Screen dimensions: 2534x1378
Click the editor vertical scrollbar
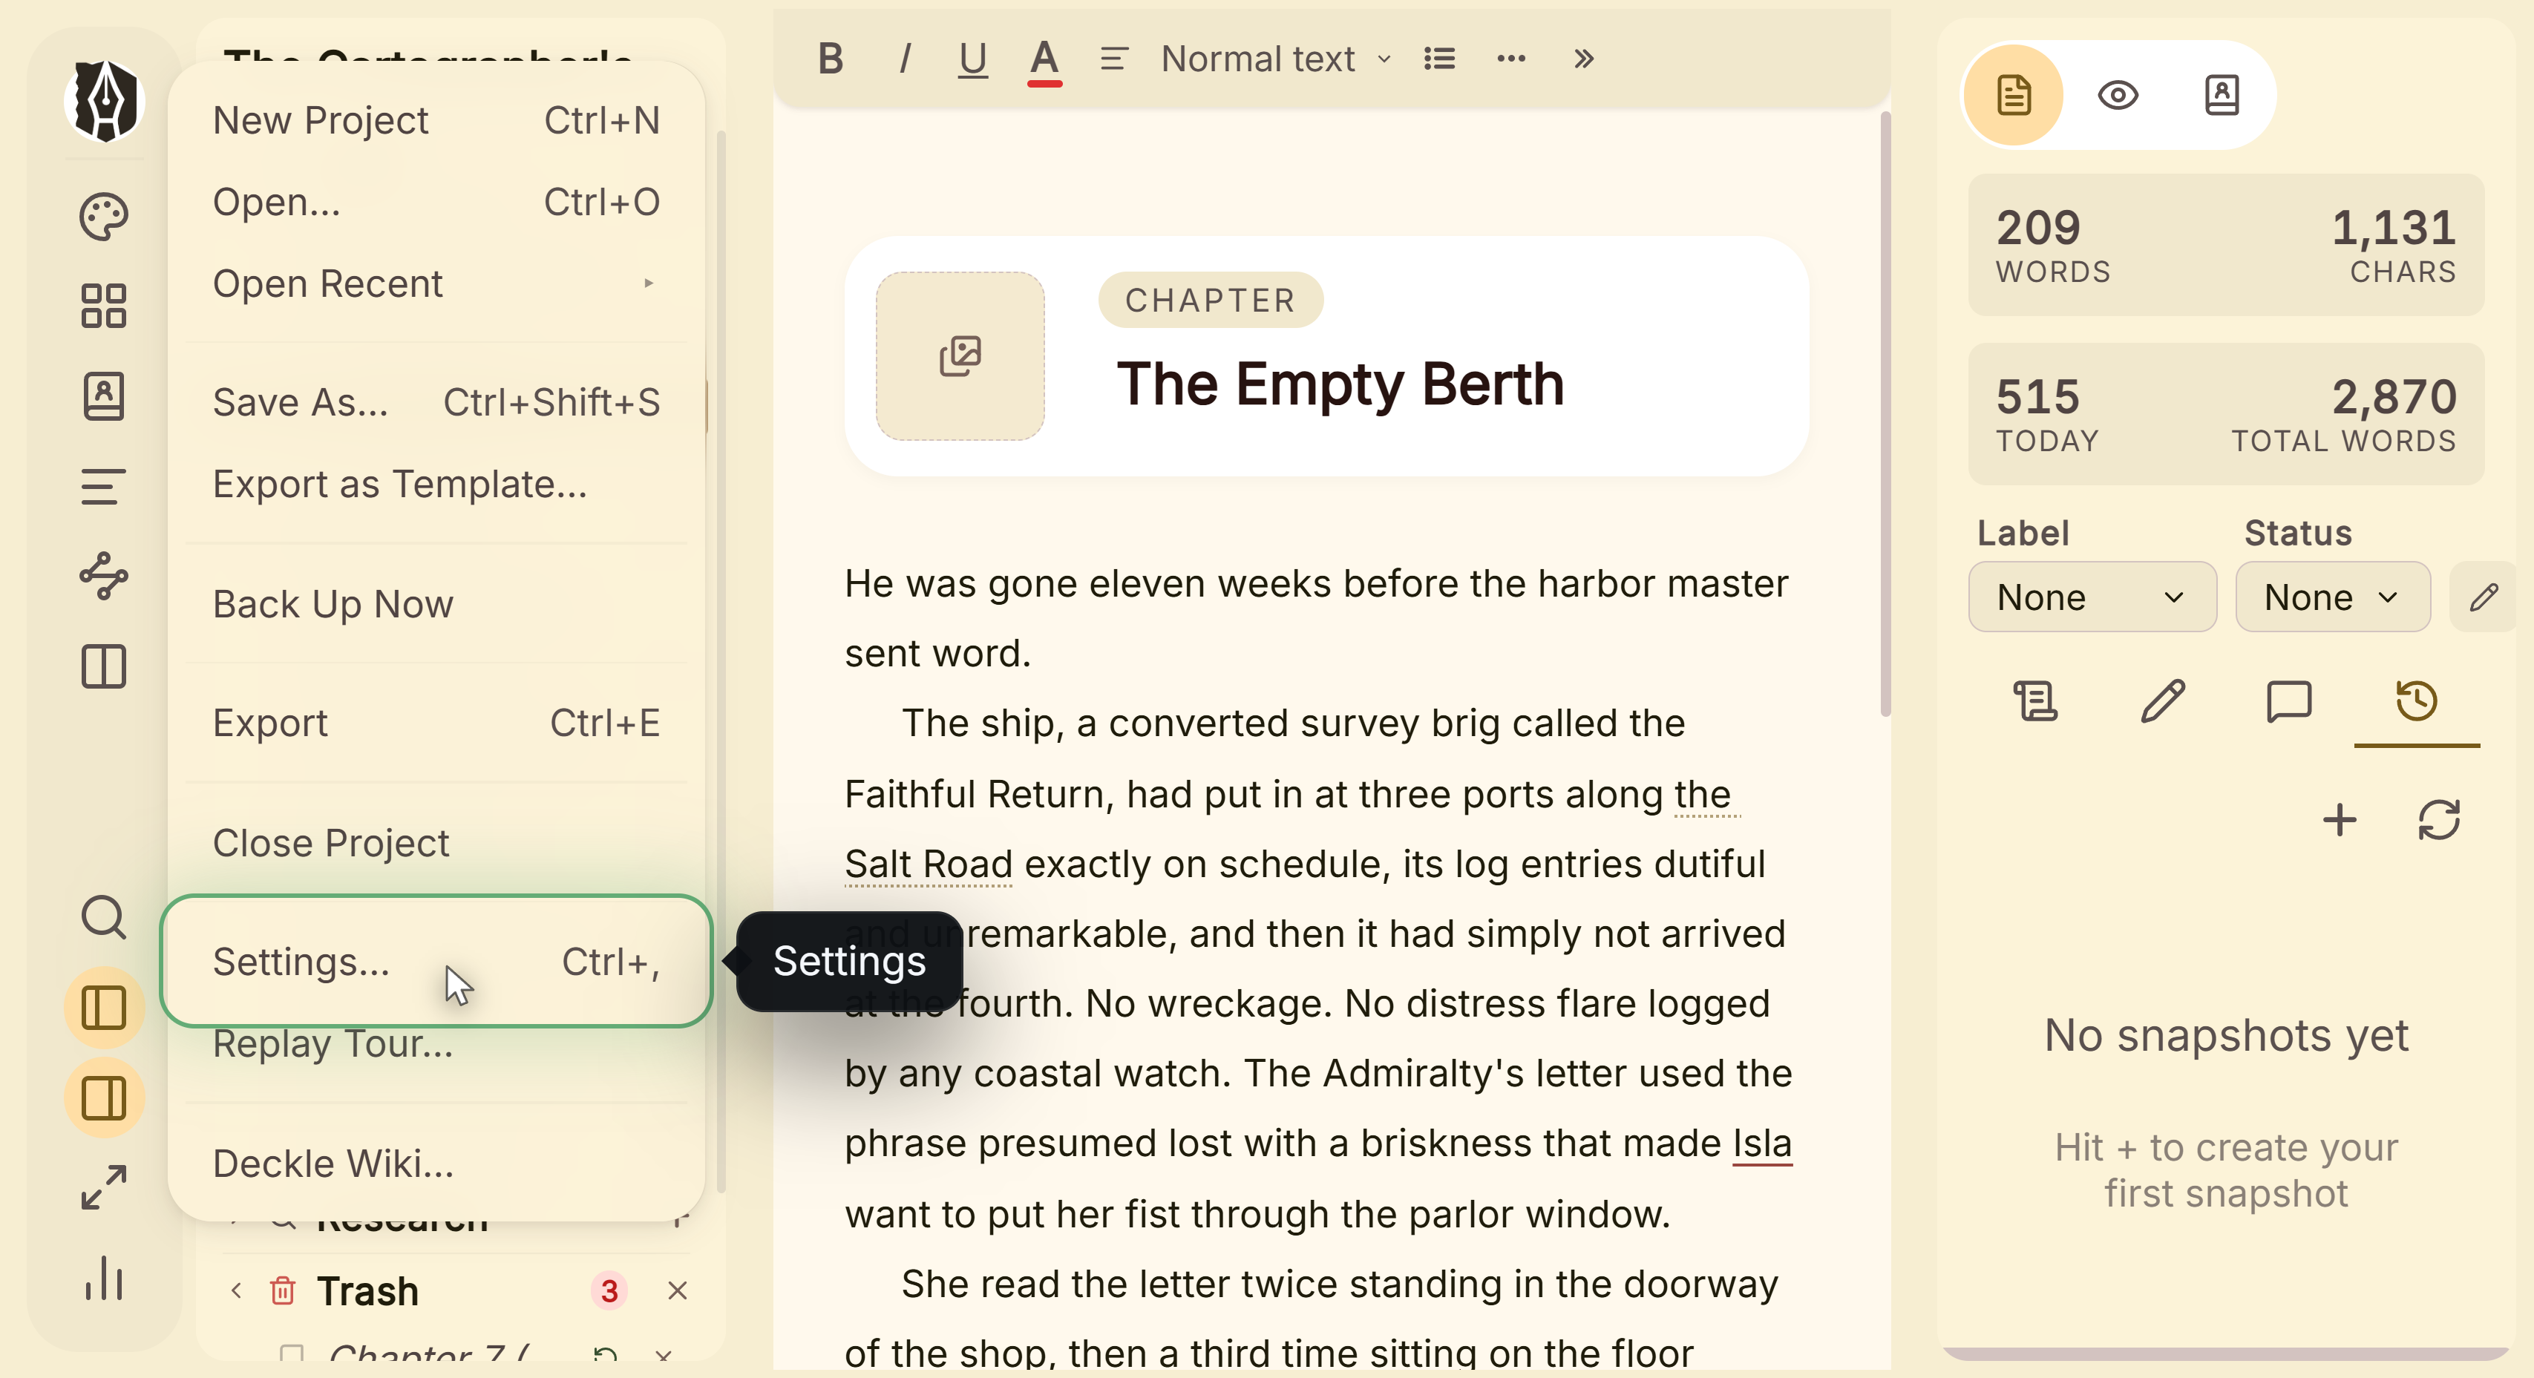pos(1885,413)
